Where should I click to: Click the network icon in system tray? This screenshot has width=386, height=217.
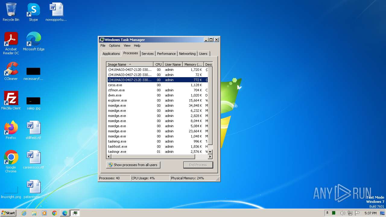[x=350, y=213]
